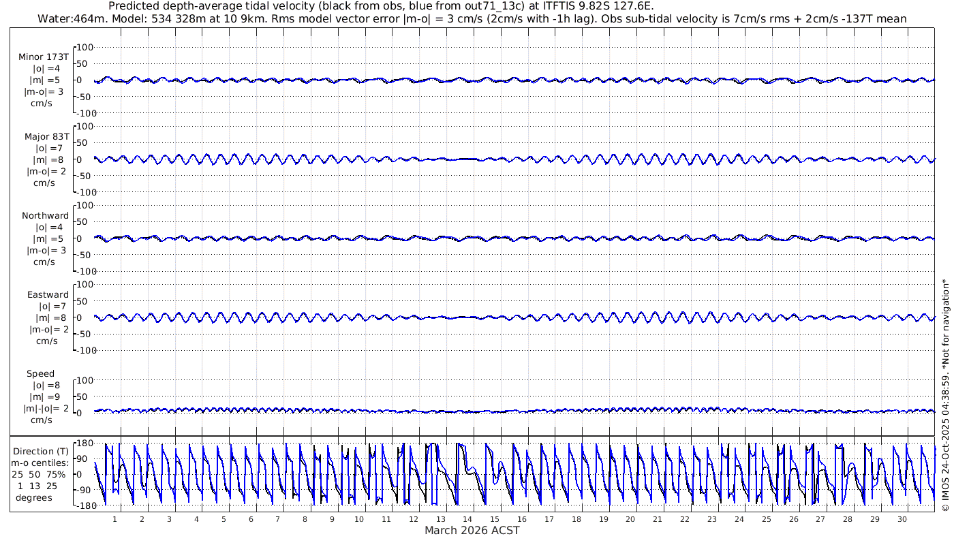The height and width of the screenshot is (545, 954).
Task: Click '|m| =5' under the Northward label
Action: pyautogui.click(x=48, y=239)
